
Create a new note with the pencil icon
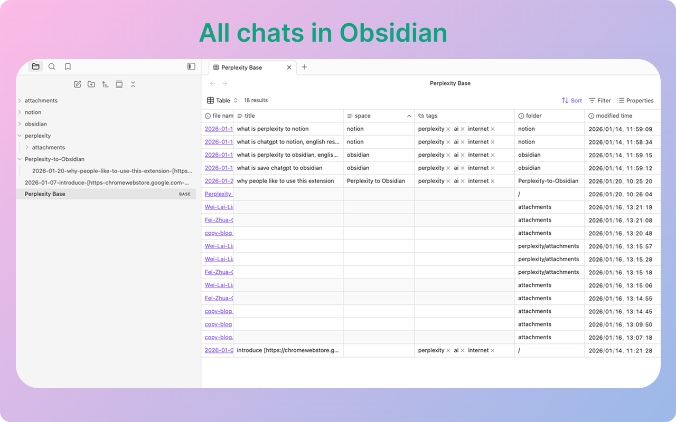tap(78, 84)
